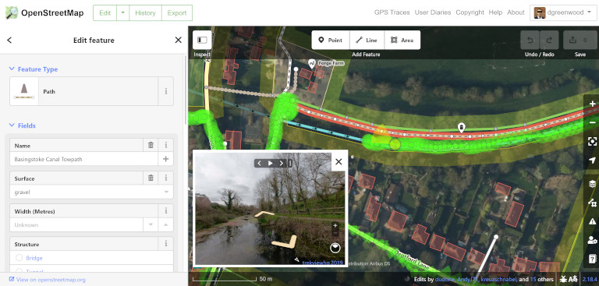
Task: Select the Bridge structure radio button
Action: pos(19,258)
